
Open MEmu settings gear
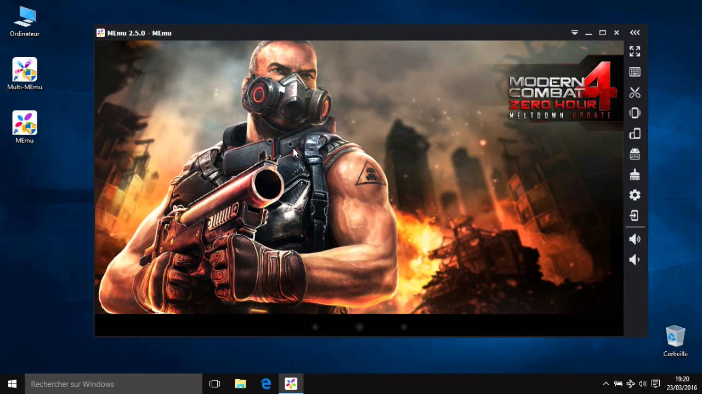(x=635, y=195)
